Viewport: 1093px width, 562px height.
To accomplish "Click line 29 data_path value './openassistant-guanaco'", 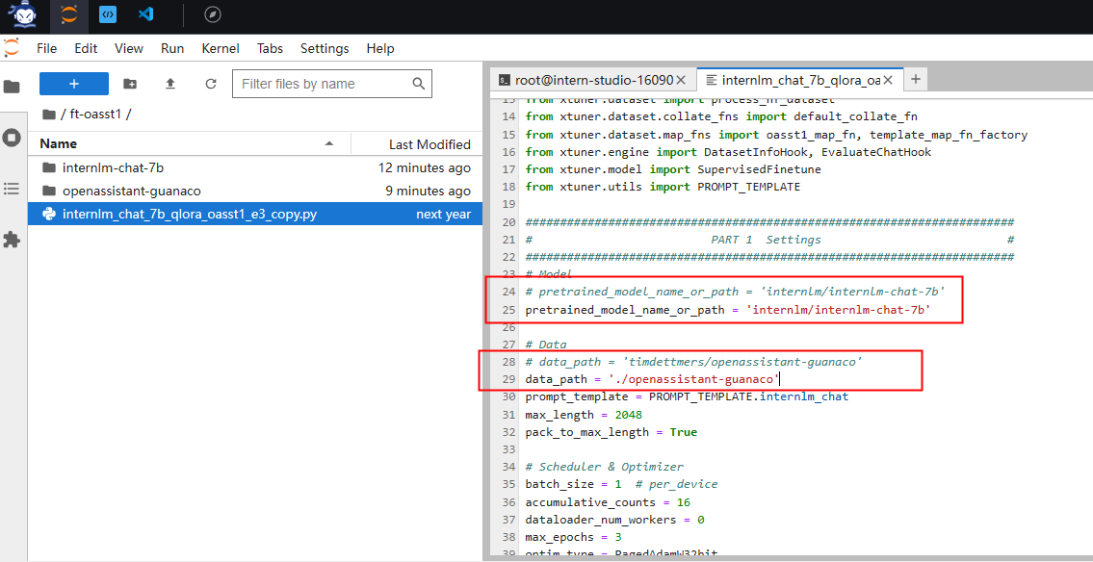I will (x=693, y=379).
